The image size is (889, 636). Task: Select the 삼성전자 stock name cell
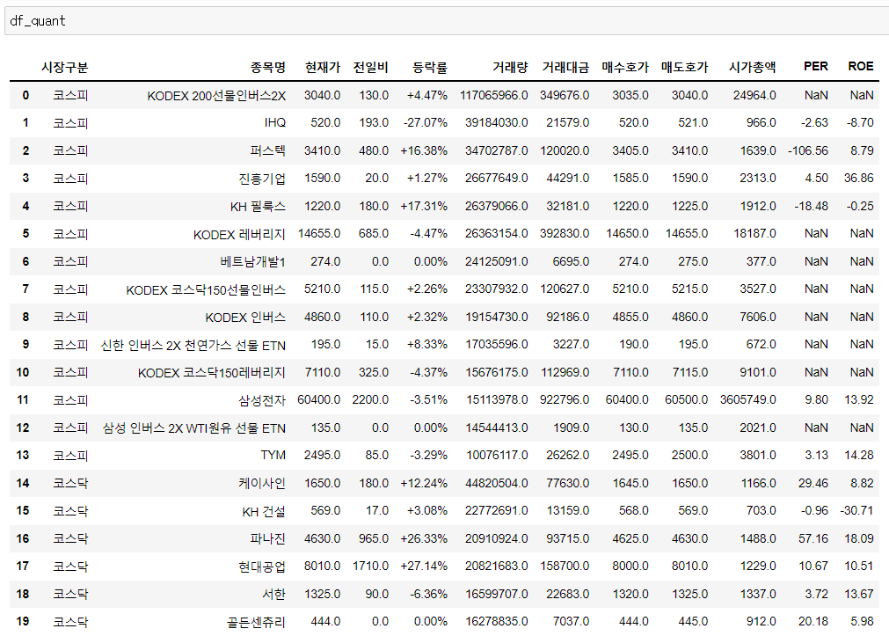pos(262,400)
